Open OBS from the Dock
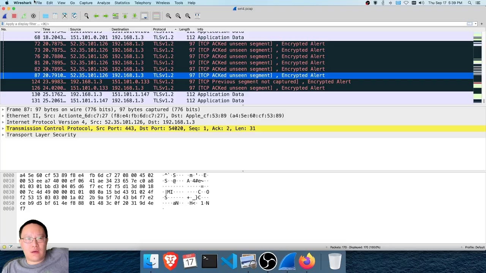486x273 pixels. click(x=268, y=261)
